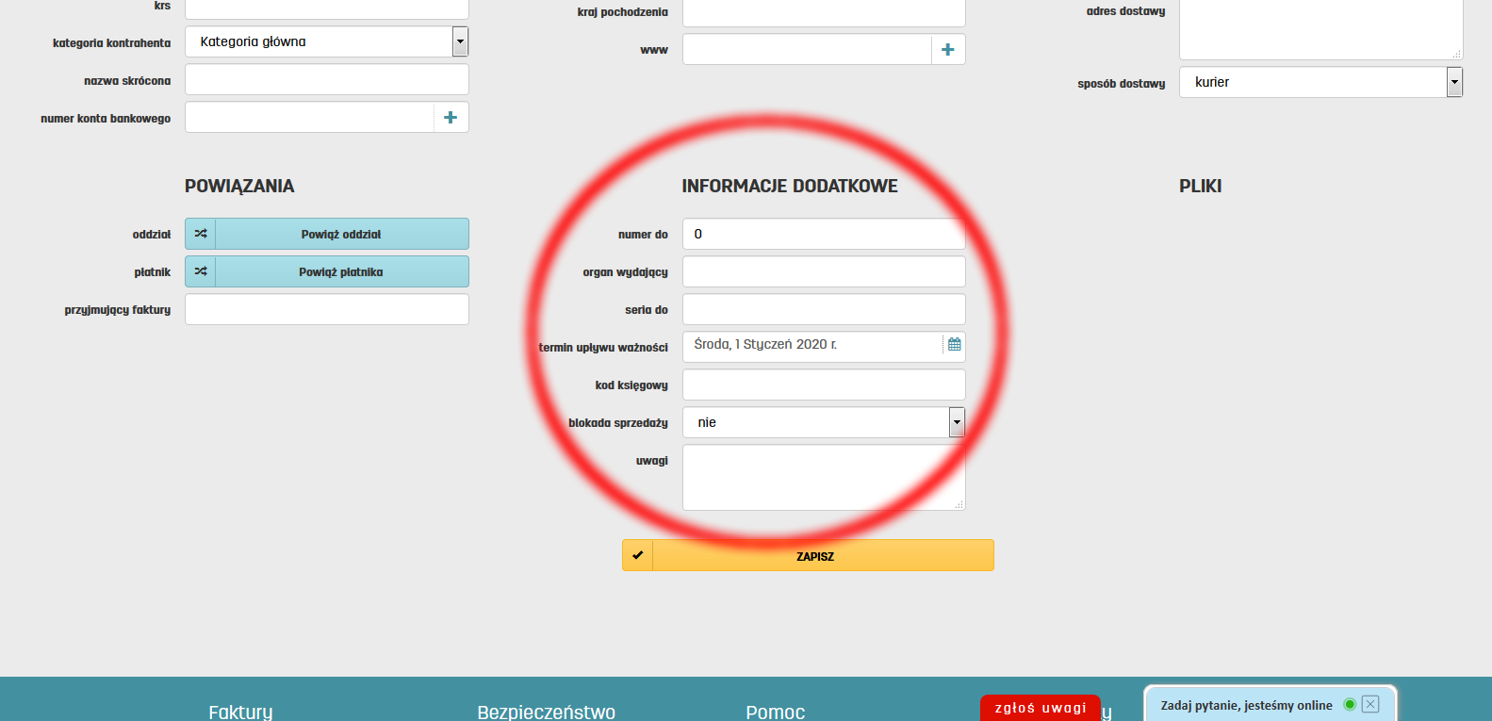Save form with ZAPISZ button
Viewport: 1492px width, 721px height.
coord(815,556)
